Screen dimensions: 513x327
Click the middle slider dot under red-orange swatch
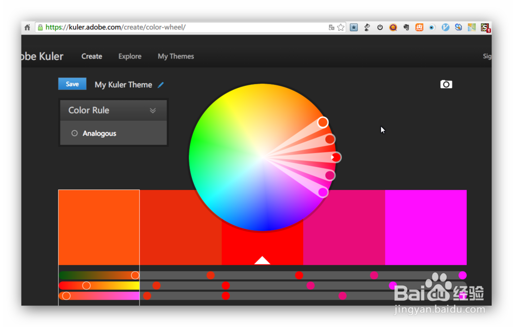point(156,285)
